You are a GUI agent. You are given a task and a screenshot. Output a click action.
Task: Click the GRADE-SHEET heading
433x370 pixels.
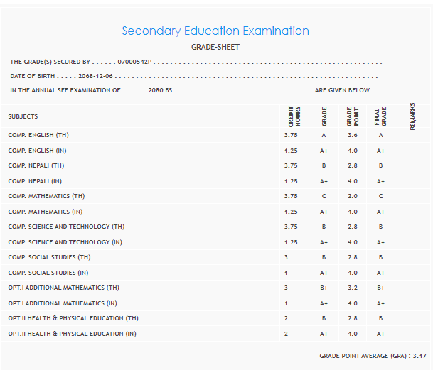coord(215,48)
